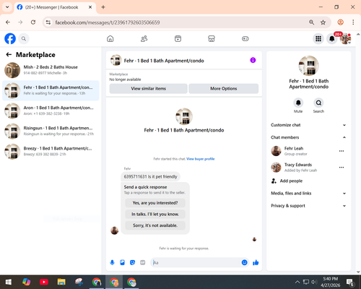Open the Chrome tab search dropdown
This screenshot has height=289, width=361.
click(x=7, y=7)
